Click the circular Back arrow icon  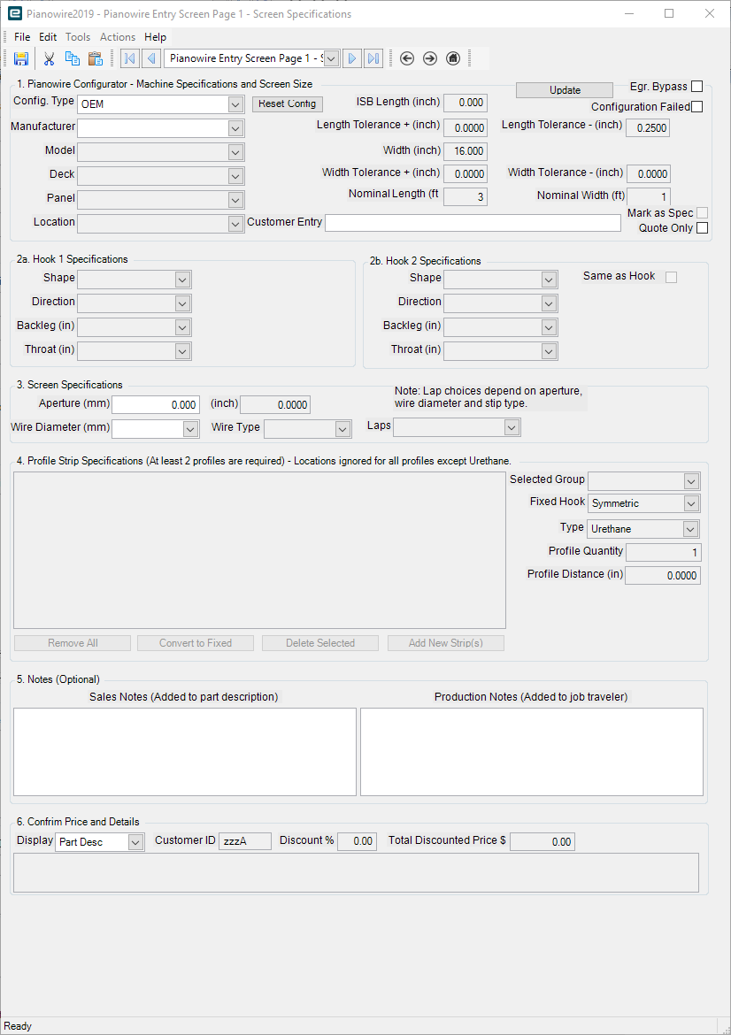click(407, 58)
